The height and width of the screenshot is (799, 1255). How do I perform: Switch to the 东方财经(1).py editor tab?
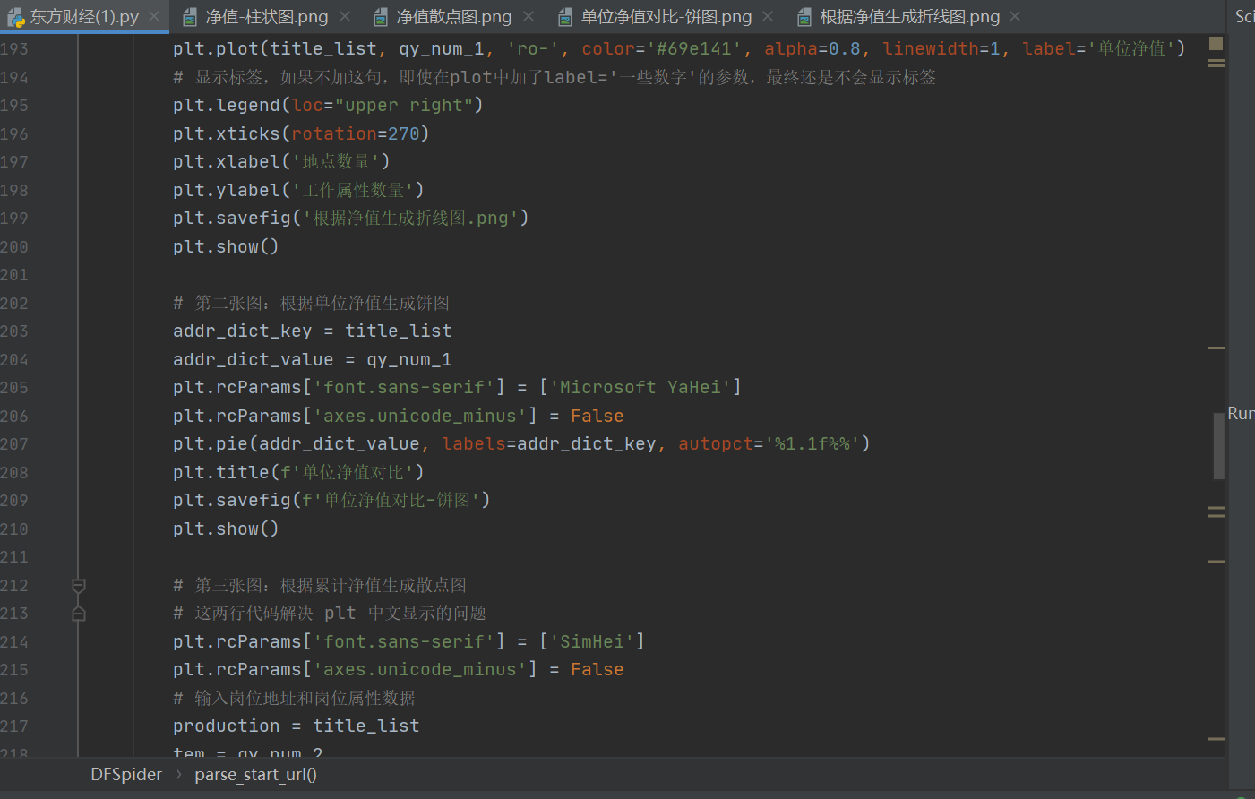(84, 16)
